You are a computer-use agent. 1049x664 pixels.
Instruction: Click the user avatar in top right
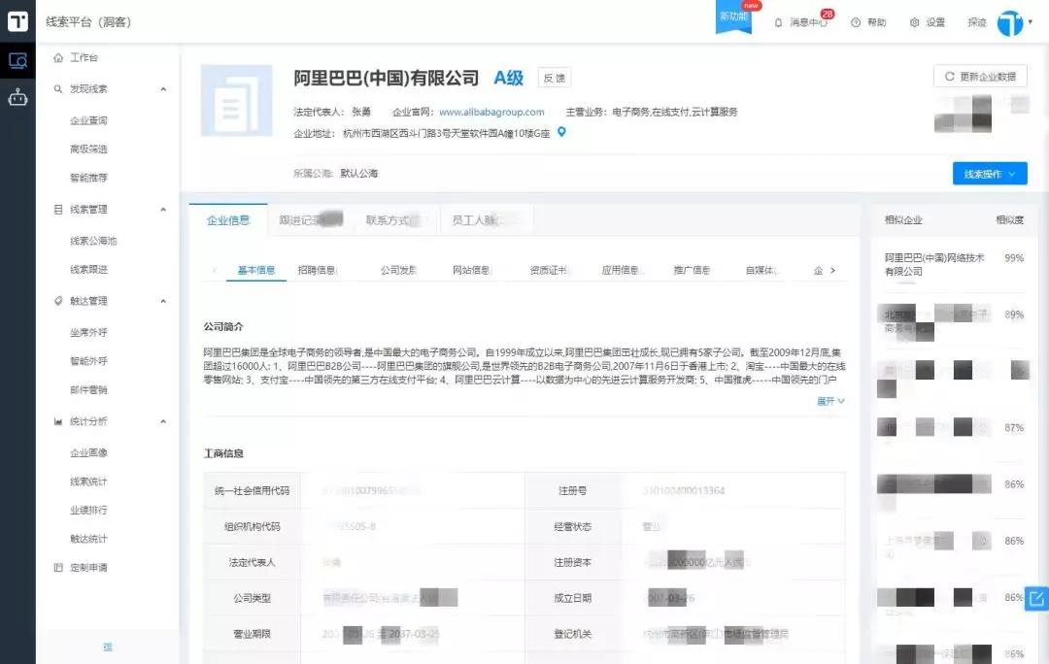(x=1010, y=22)
